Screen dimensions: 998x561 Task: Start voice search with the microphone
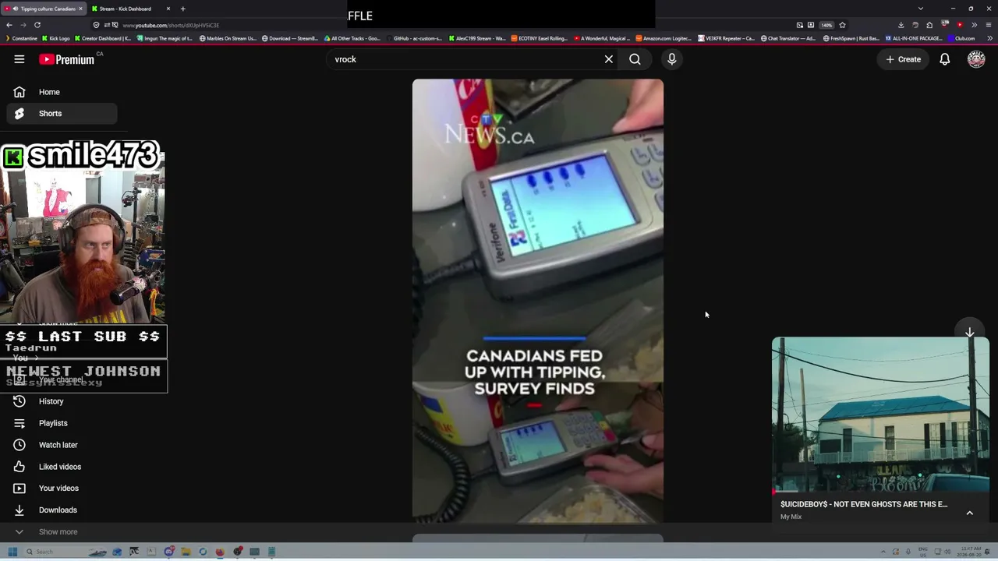click(x=671, y=59)
